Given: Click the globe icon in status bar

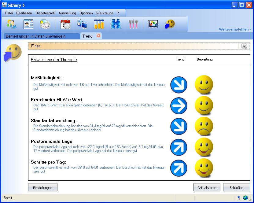Looking at the screenshot, I should coord(245,198).
